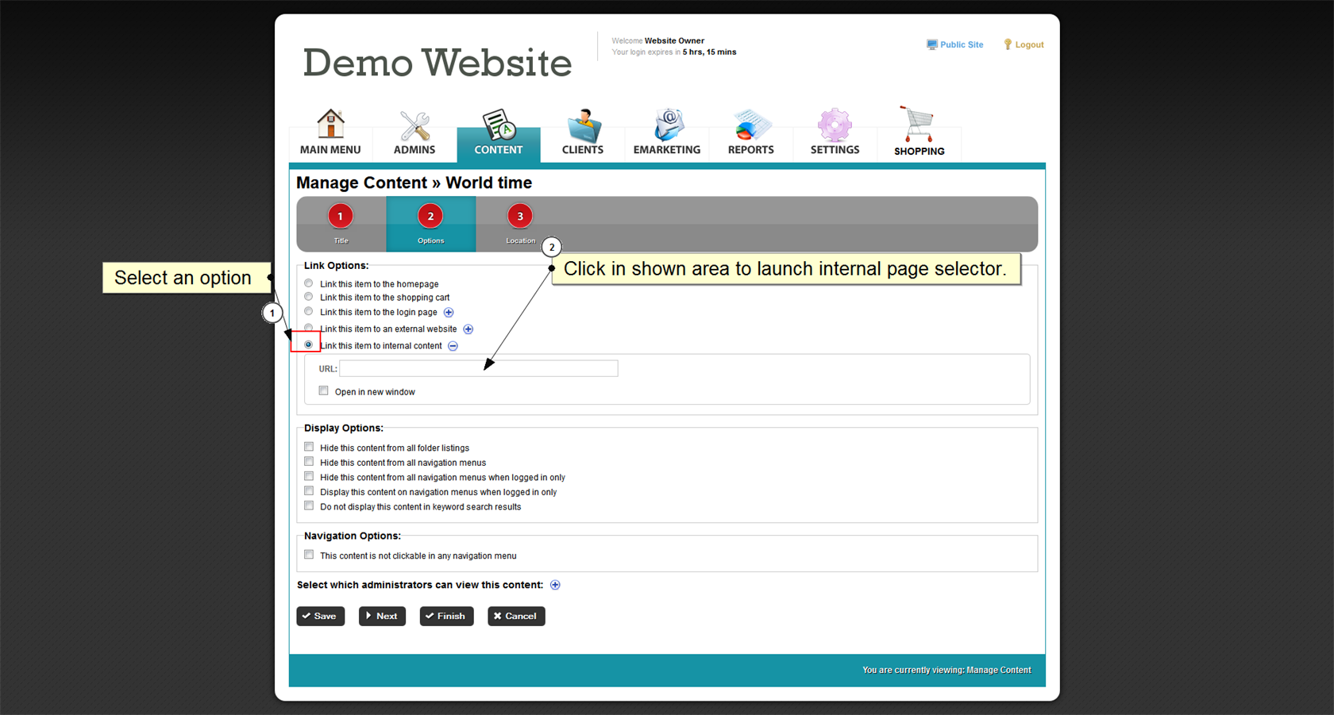Check the 'Open in new window' box
The image size is (1334, 715).
[324, 390]
